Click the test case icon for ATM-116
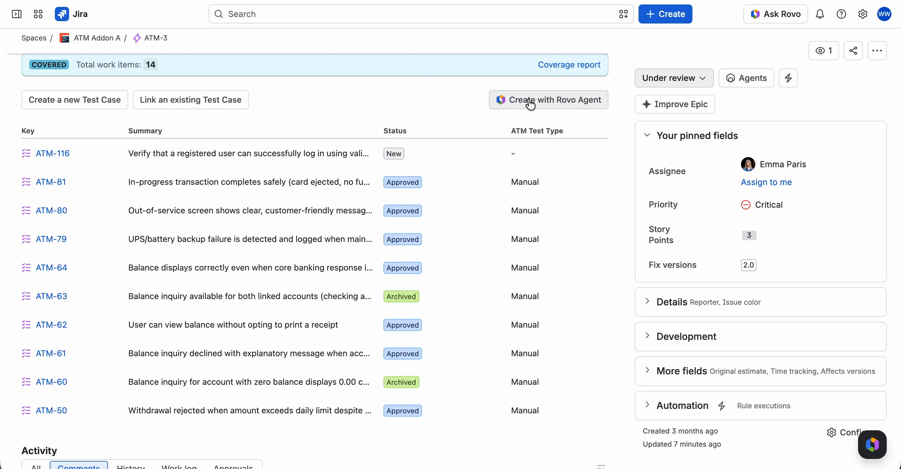The image size is (901, 469). click(26, 153)
